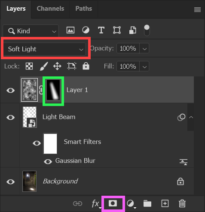Screen dimensions: 205x212
Task: Collapse Light Beam smart filters list
Action: pyautogui.click(x=191, y=117)
